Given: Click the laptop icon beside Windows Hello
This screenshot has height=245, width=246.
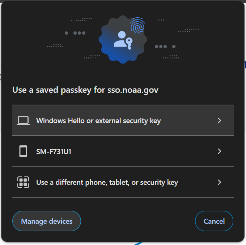Looking at the screenshot, I should tap(23, 121).
